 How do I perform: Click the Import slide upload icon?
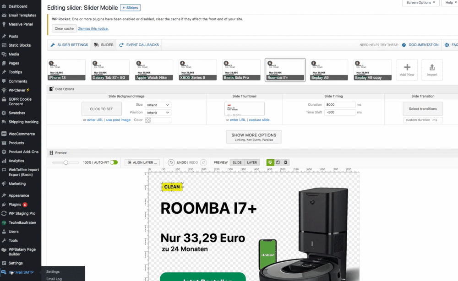(x=432, y=67)
